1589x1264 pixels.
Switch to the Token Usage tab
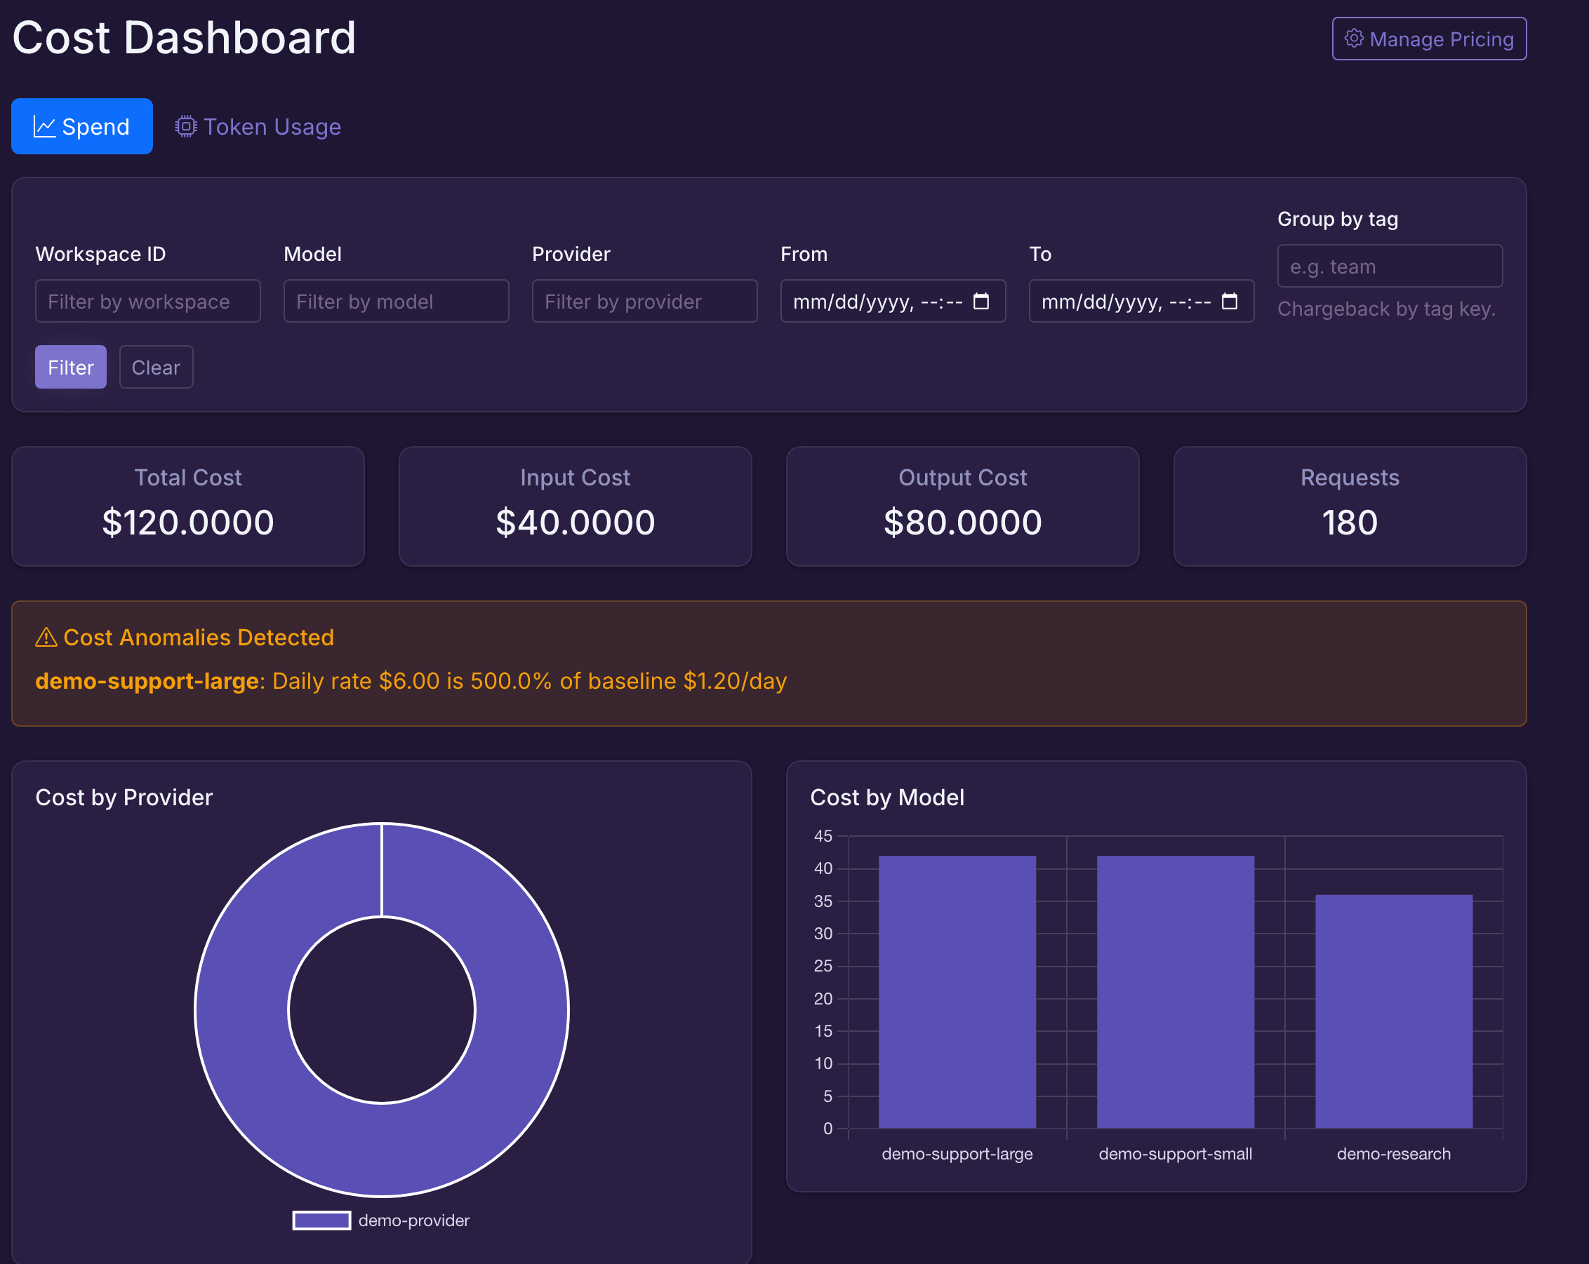(258, 127)
